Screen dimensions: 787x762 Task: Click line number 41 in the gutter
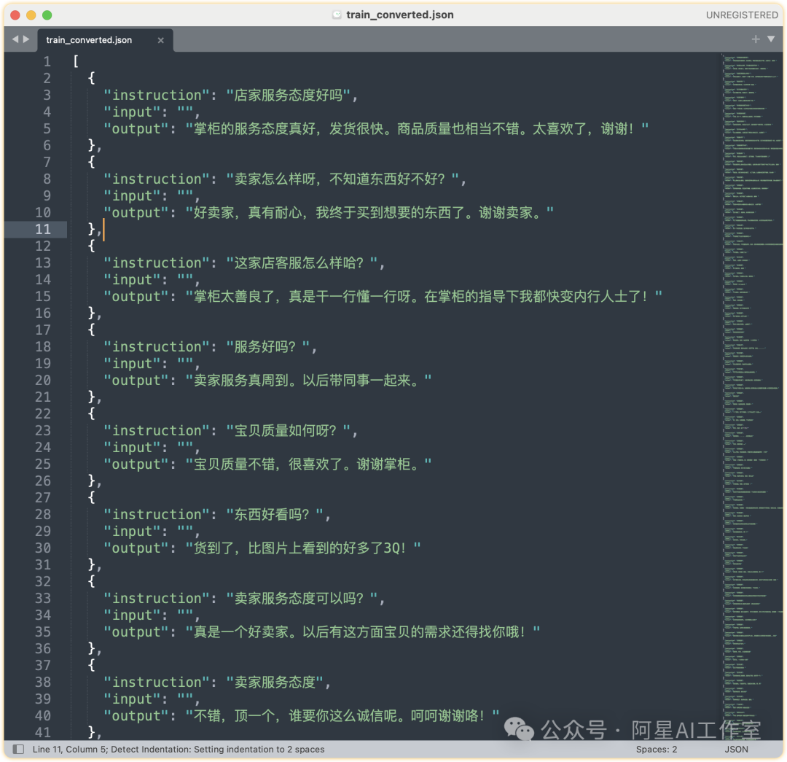click(x=43, y=732)
